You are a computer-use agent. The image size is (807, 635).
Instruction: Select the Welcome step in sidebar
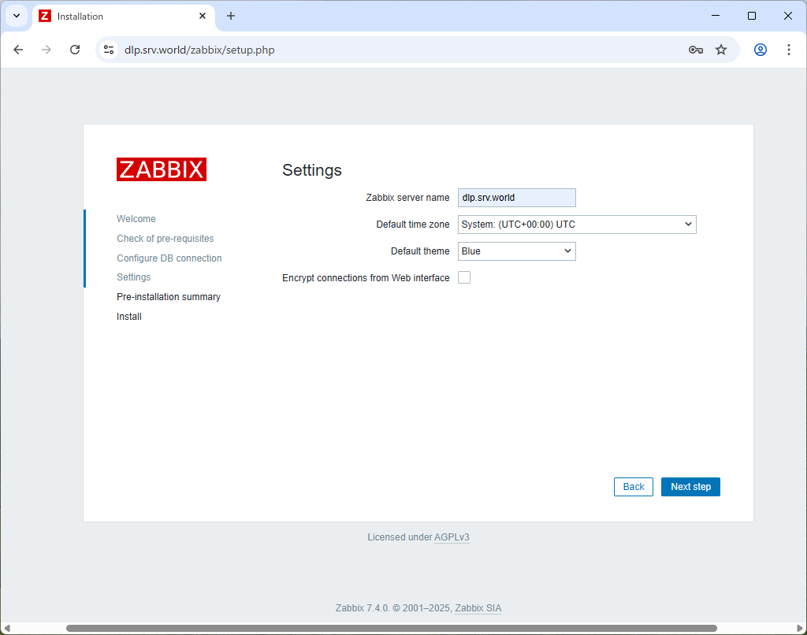[136, 218]
